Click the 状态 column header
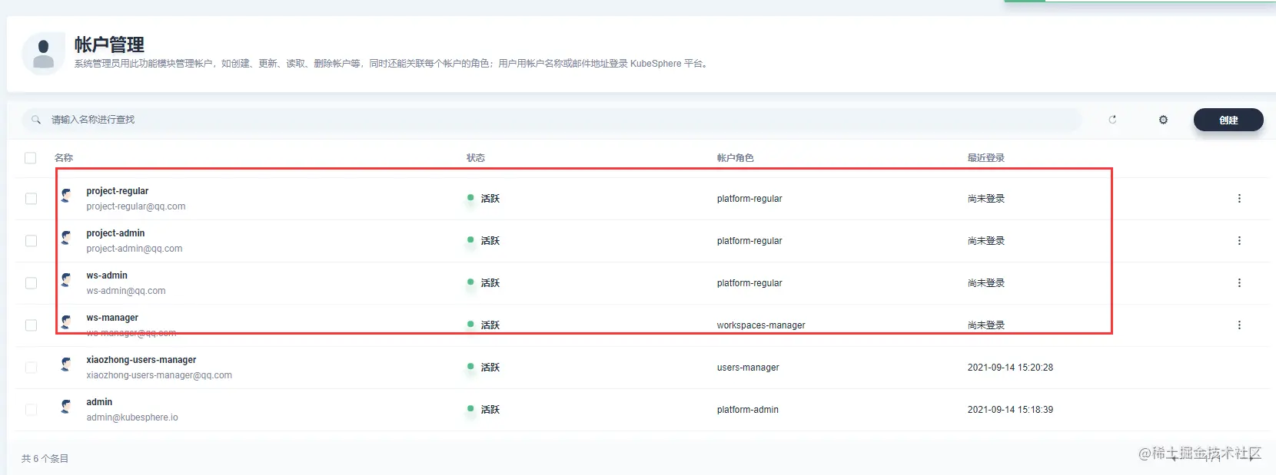Image resolution: width=1276 pixels, height=475 pixels. point(476,158)
